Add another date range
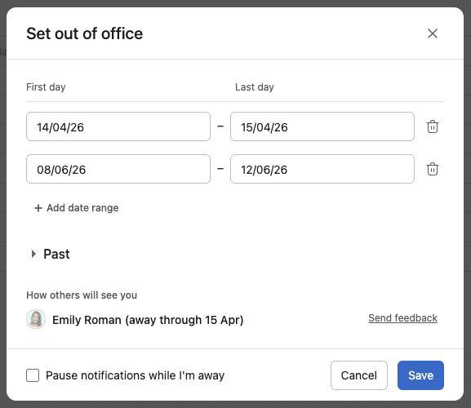Screen dimensions: 471x408 [x=77, y=208]
